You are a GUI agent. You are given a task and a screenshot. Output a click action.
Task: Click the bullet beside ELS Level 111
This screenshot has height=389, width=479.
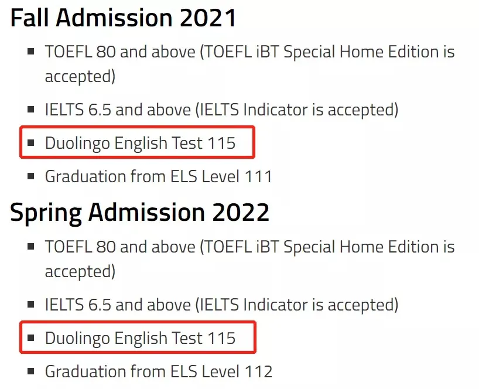[31, 176]
